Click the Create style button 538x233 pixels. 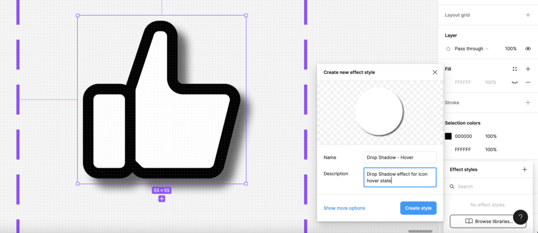point(418,208)
